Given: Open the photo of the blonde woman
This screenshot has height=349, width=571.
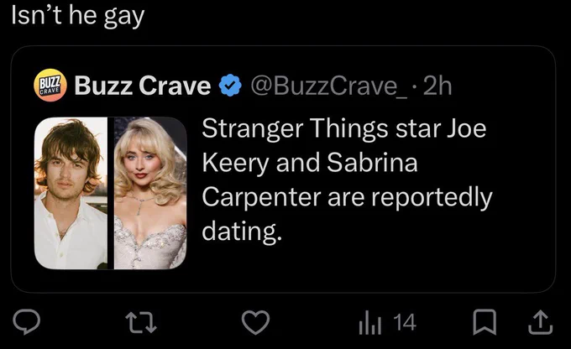Looking at the screenshot, I should click(x=150, y=193).
